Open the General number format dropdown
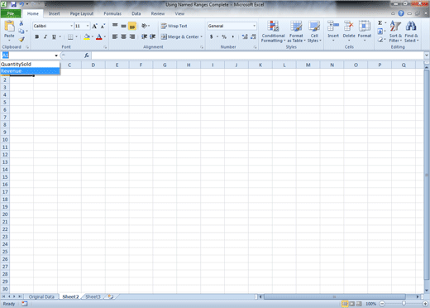This screenshot has width=430, height=308. click(254, 26)
